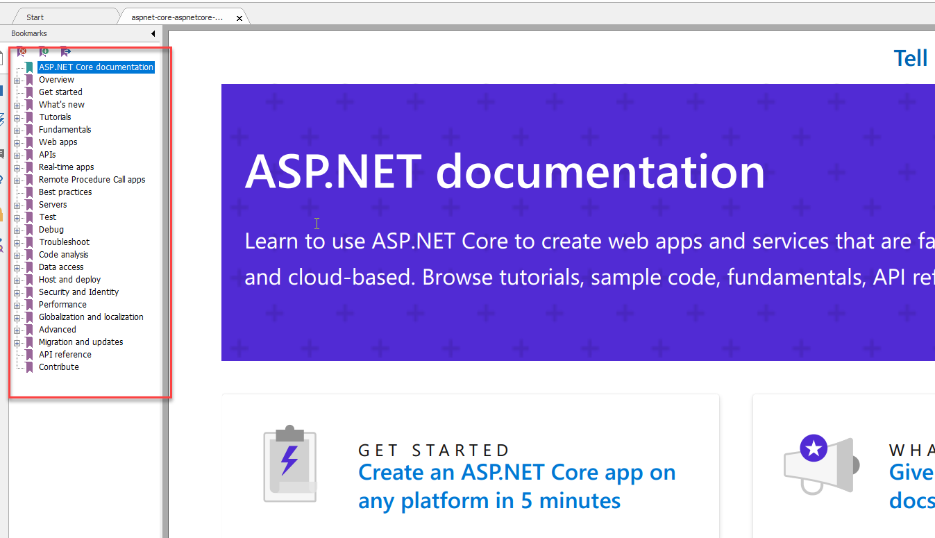Expand the Tutorials bookmark node
Screen dimensions: 935x538
17,117
